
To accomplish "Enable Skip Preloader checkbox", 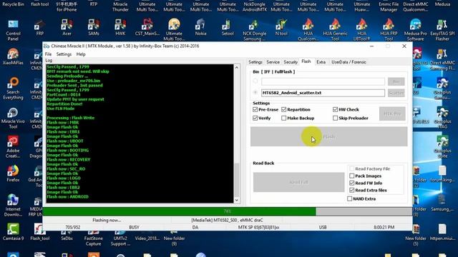I will point(335,118).
